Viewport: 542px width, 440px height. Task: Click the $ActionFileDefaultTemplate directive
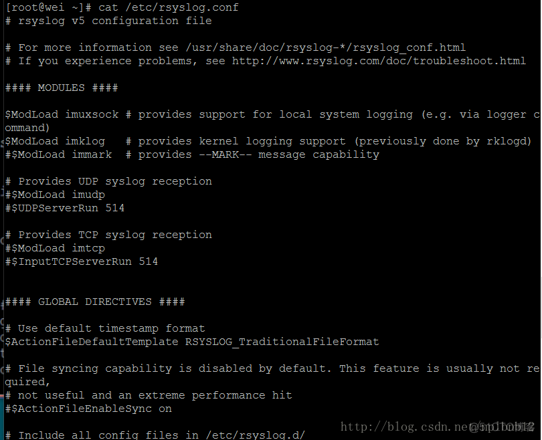92,342
